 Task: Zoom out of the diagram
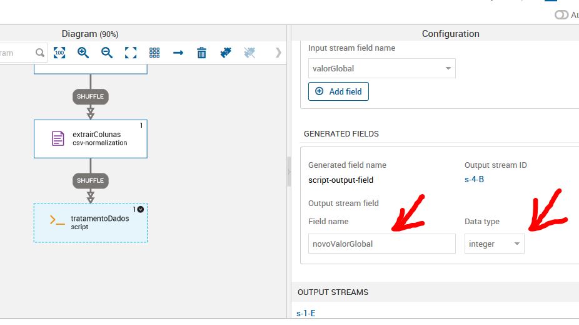point(107,53)
